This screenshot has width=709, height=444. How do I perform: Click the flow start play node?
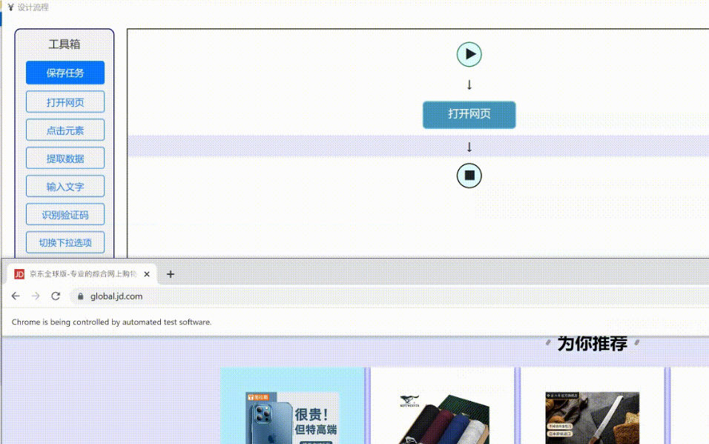coord(469,54)
